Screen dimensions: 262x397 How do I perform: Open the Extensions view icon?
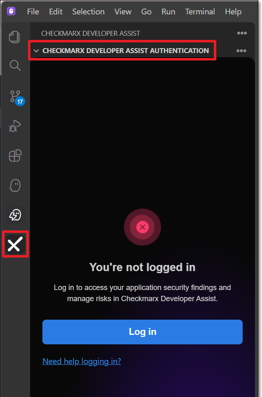(15, 155)
